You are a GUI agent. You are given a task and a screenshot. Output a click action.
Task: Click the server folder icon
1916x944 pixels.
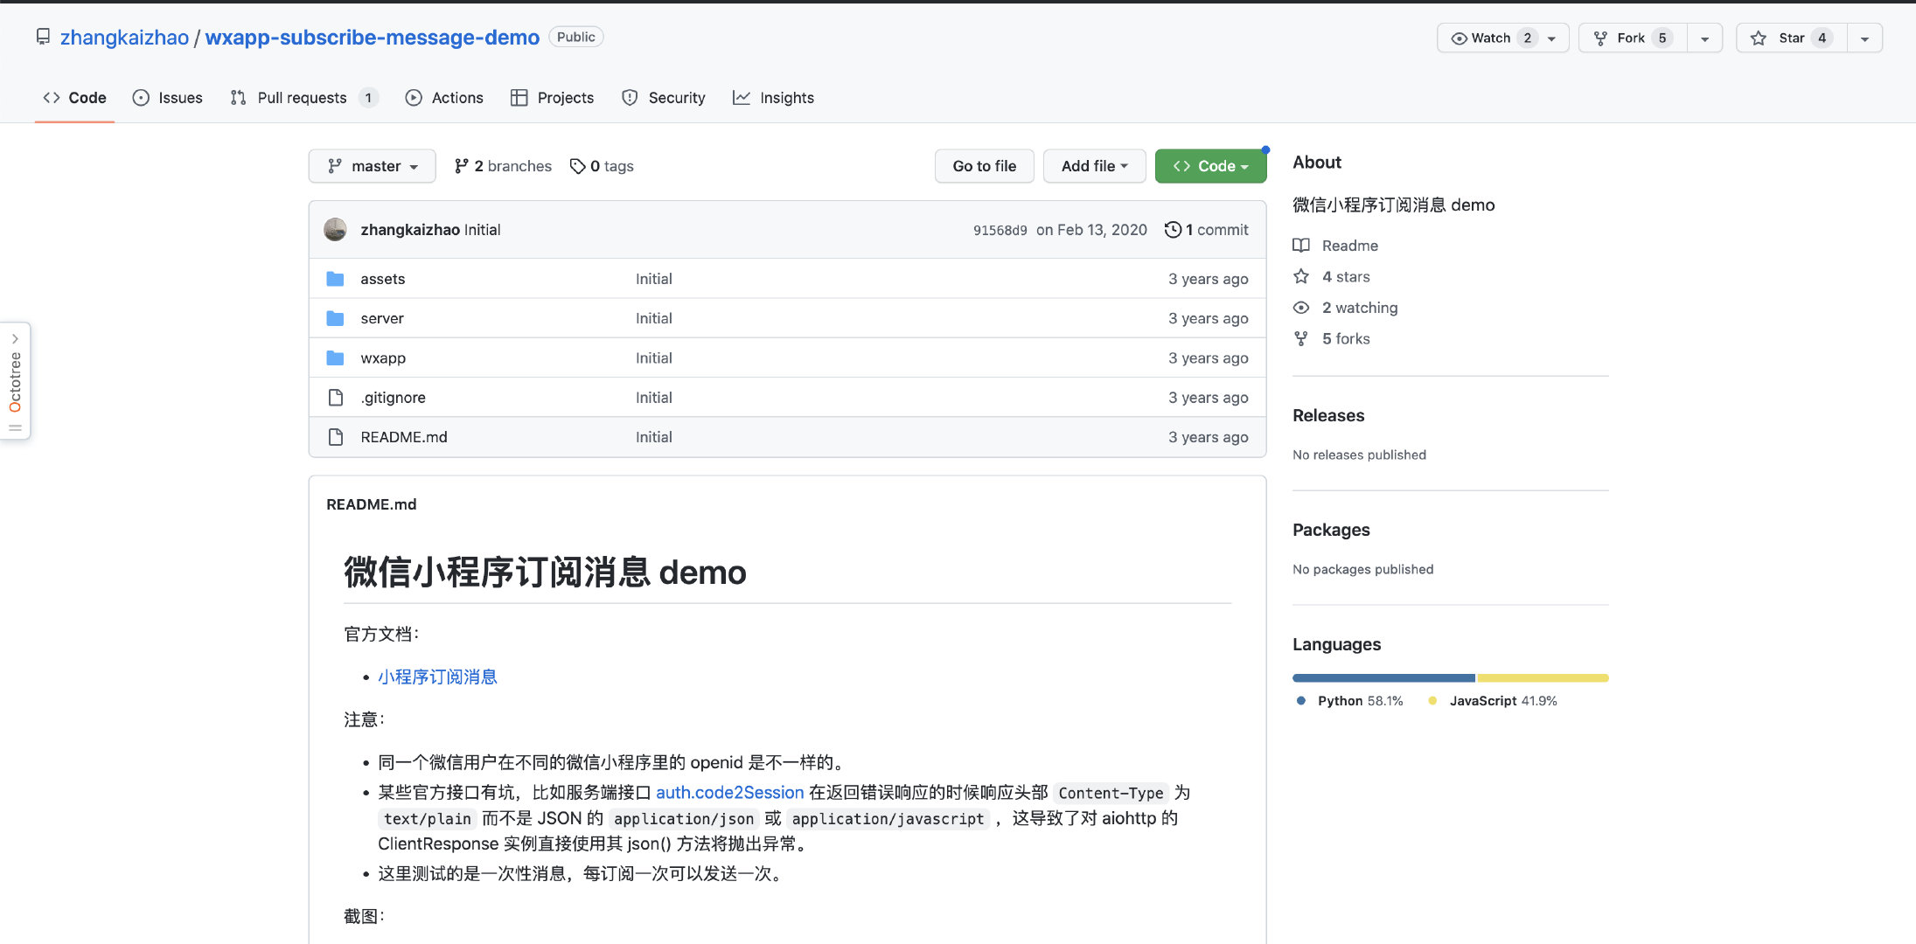point(335,318)
